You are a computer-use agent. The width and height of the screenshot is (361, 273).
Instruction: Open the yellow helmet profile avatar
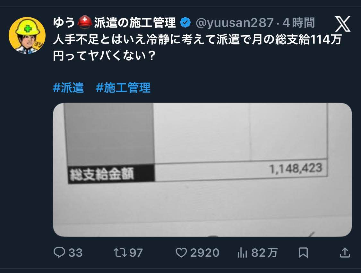(27, 36)
